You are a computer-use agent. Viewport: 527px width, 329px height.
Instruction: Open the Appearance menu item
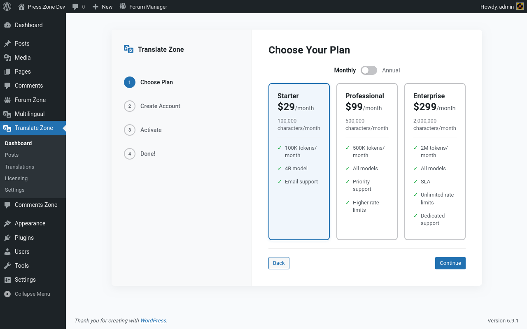(33, 223)
